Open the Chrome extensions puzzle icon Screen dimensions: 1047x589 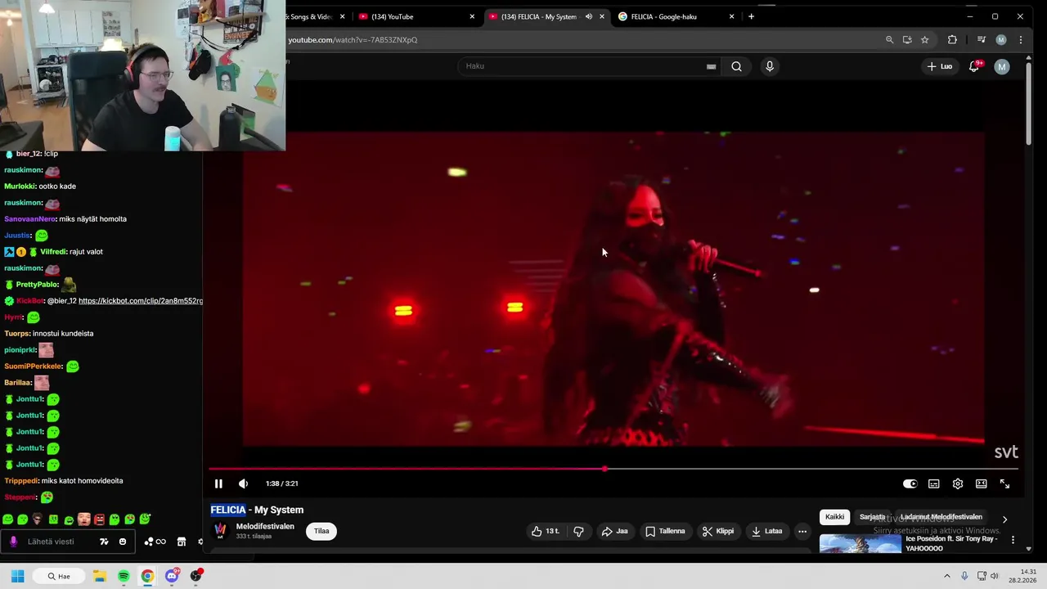(x=952, y=40)
